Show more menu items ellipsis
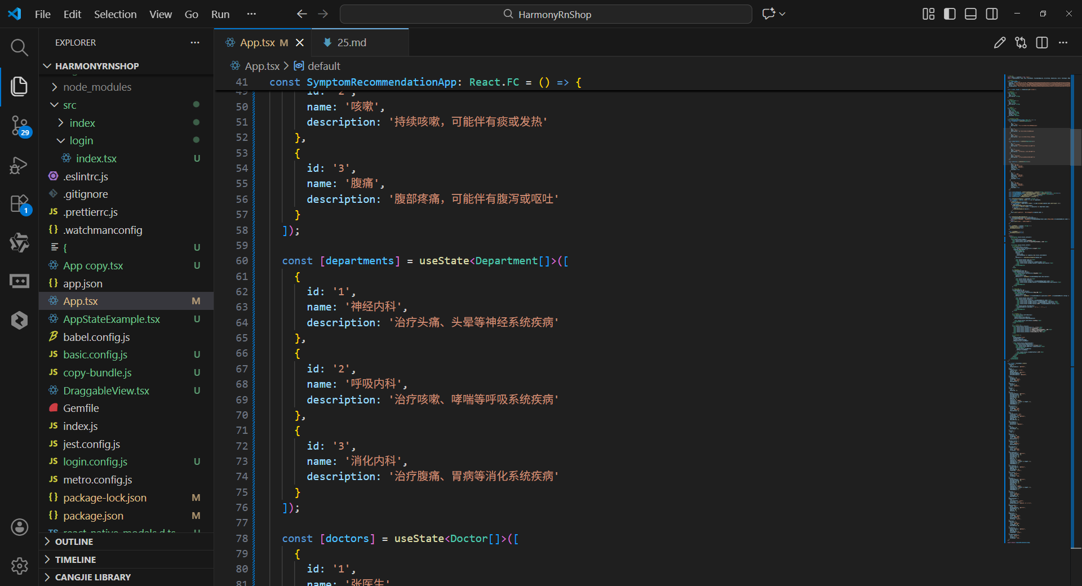The width and height of the screenshot is (1082, 586). coord(251,14)
